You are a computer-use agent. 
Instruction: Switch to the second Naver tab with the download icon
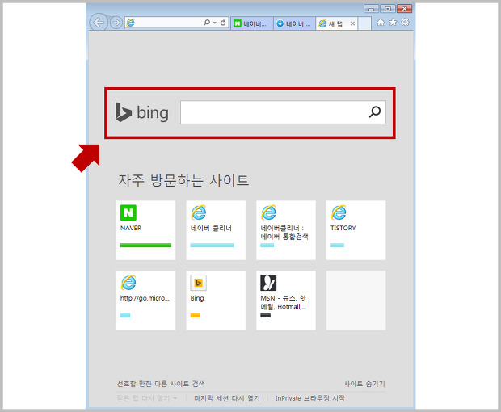294,23
